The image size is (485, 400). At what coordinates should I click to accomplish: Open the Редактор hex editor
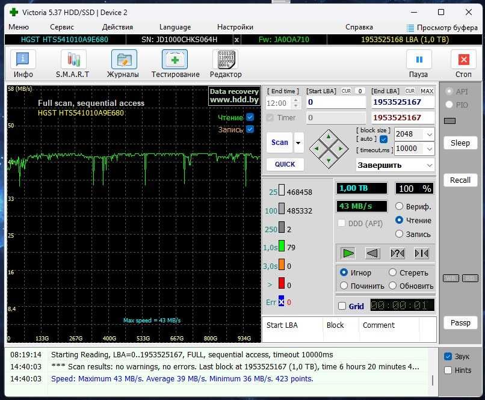coord(226,64)
